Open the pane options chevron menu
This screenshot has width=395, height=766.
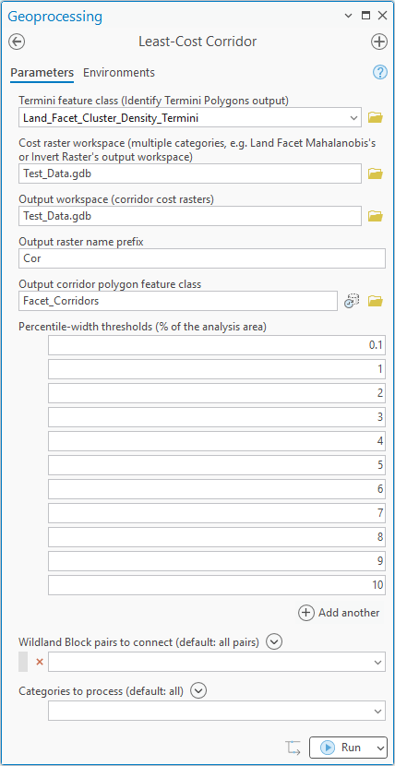pyautogui.click(x=348, y=16)
